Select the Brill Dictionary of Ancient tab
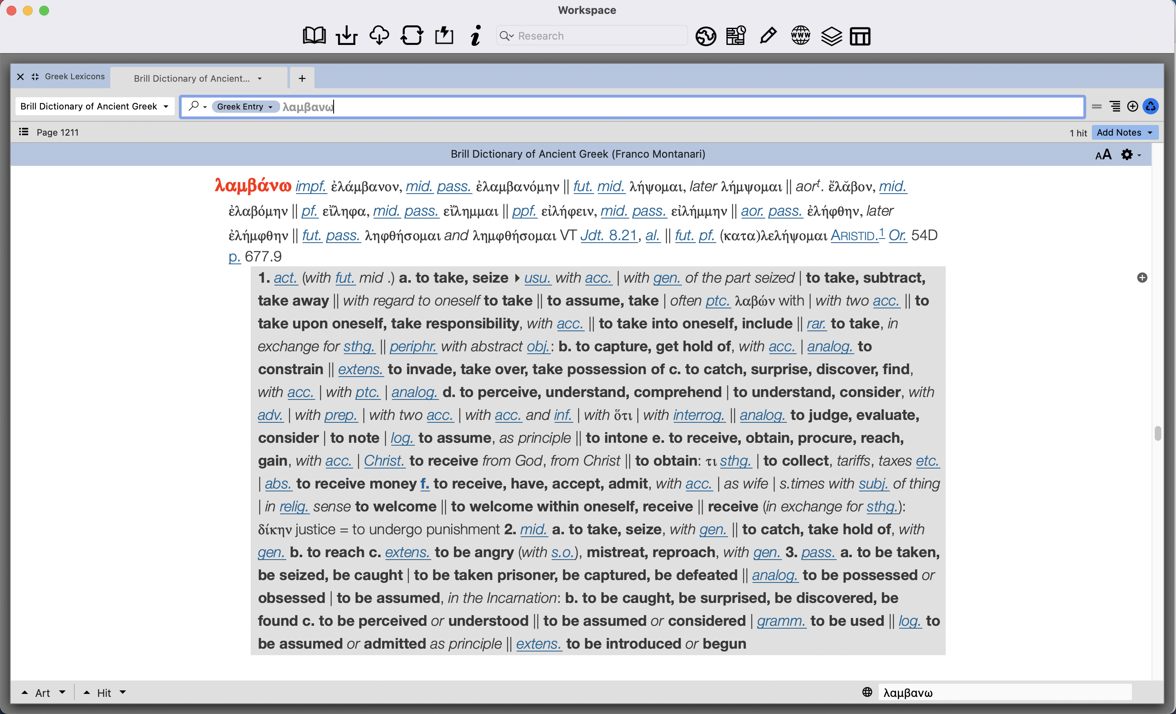This screenshot has height=714, width=1176. (x=192, y=78)
